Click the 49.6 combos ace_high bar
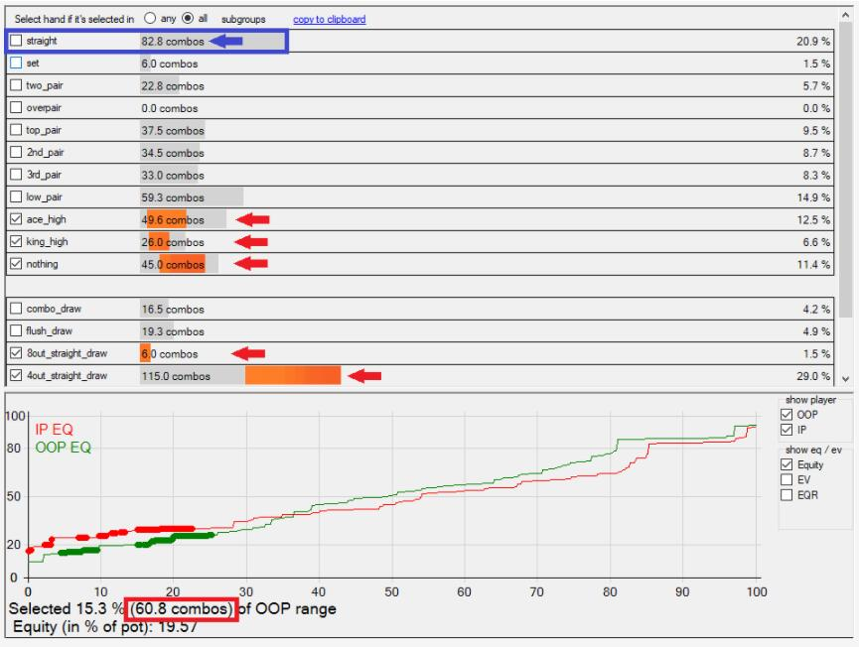Screen dimensions: 859x647 point(183,219)
